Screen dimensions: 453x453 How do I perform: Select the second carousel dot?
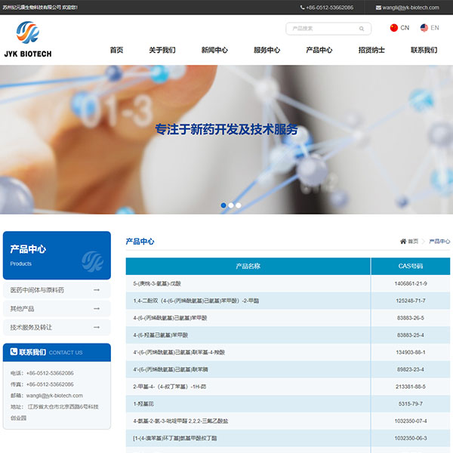pos(231,205)
